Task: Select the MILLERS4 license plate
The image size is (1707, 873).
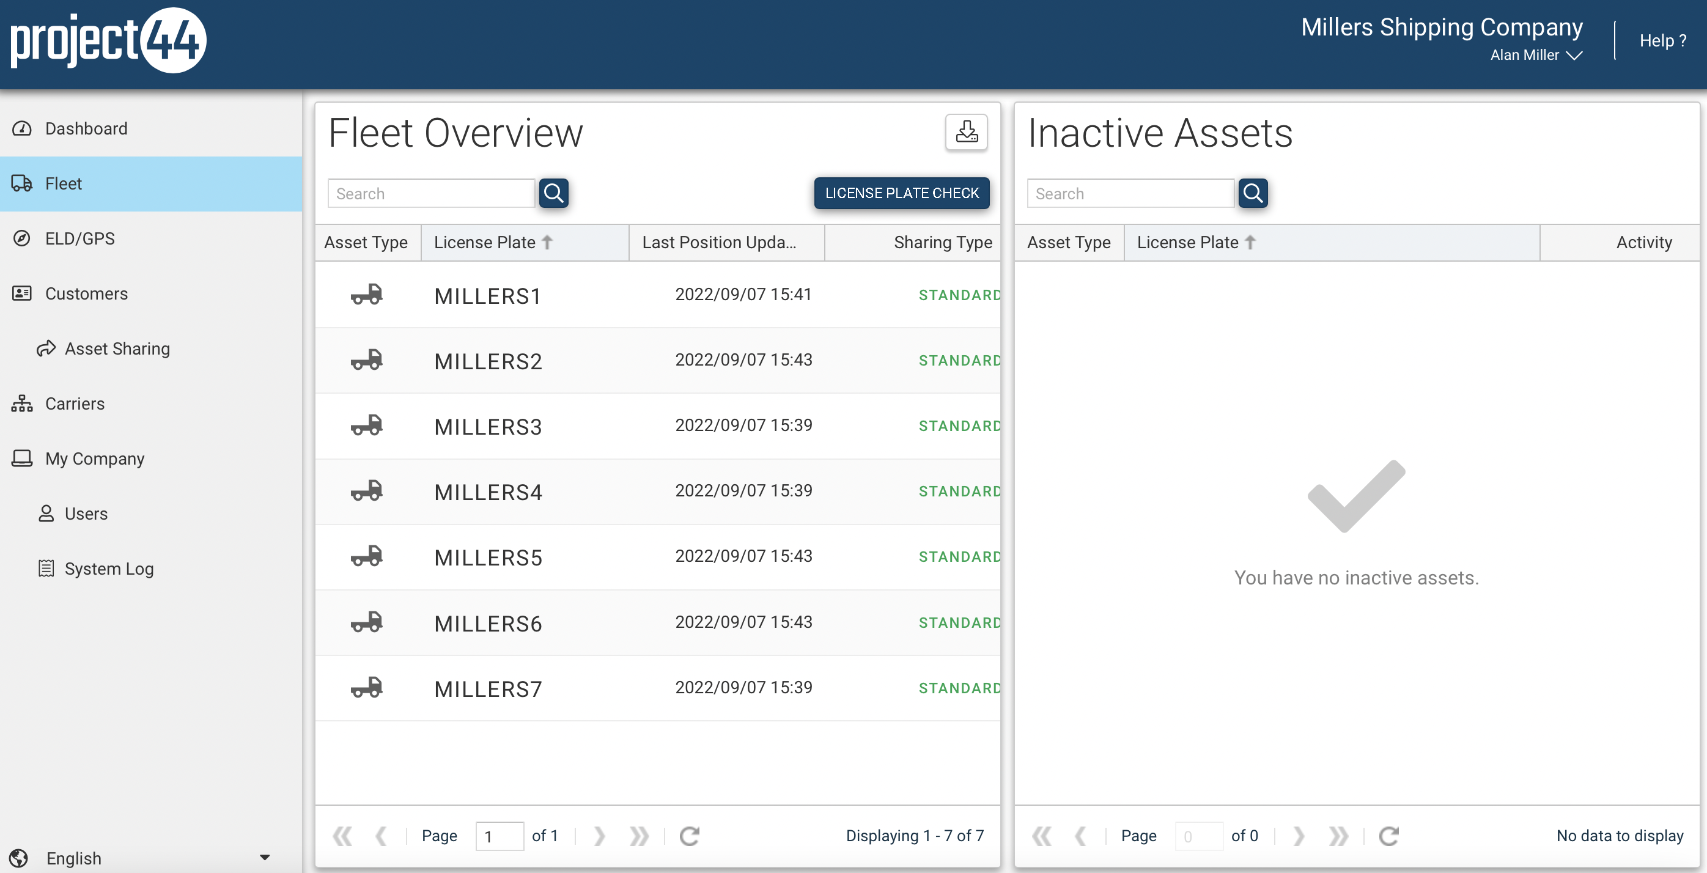Action: point(488,493)
